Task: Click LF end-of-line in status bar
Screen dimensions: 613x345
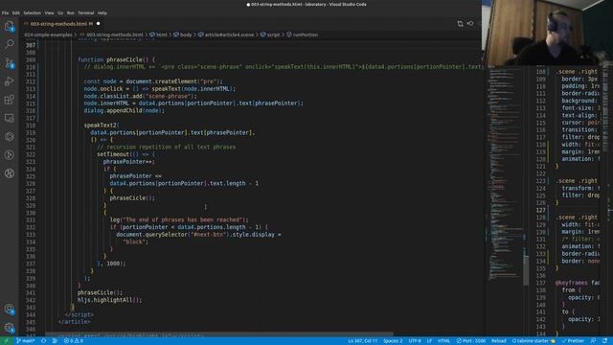Action: [x=429, y=341]
